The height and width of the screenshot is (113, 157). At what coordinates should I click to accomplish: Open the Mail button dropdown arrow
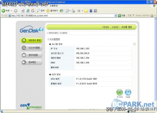click(x=70, y=11)
